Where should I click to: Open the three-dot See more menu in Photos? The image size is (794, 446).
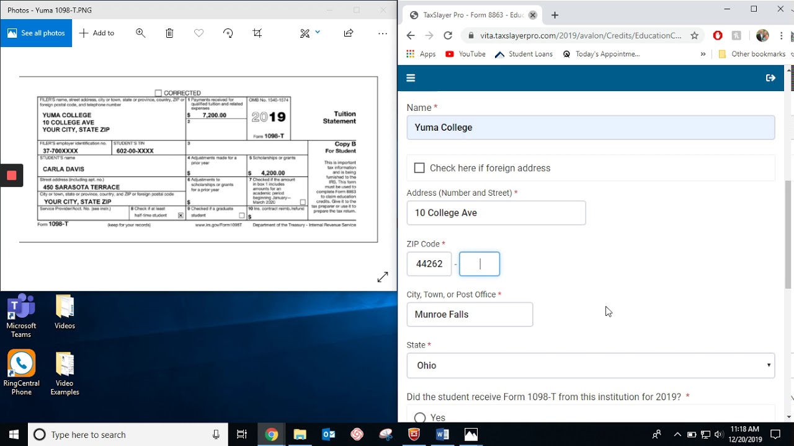coord(383,33)
